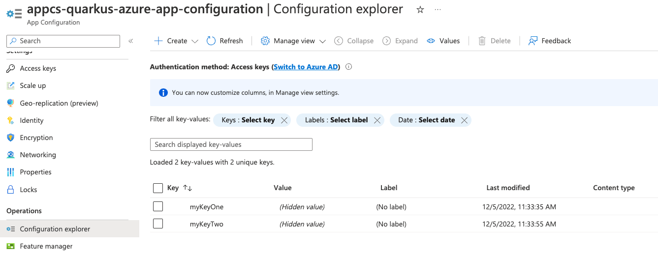Screen dimensions: 658x254
Task: Click the Feedback person icon
Action: (533, 41)
